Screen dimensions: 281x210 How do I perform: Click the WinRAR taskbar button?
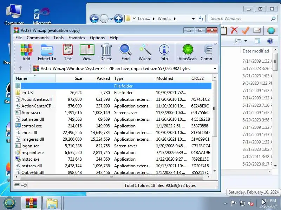31,203
